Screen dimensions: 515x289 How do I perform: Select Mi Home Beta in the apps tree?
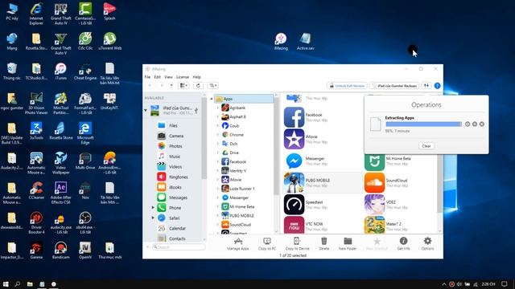[x=241, y=206]
